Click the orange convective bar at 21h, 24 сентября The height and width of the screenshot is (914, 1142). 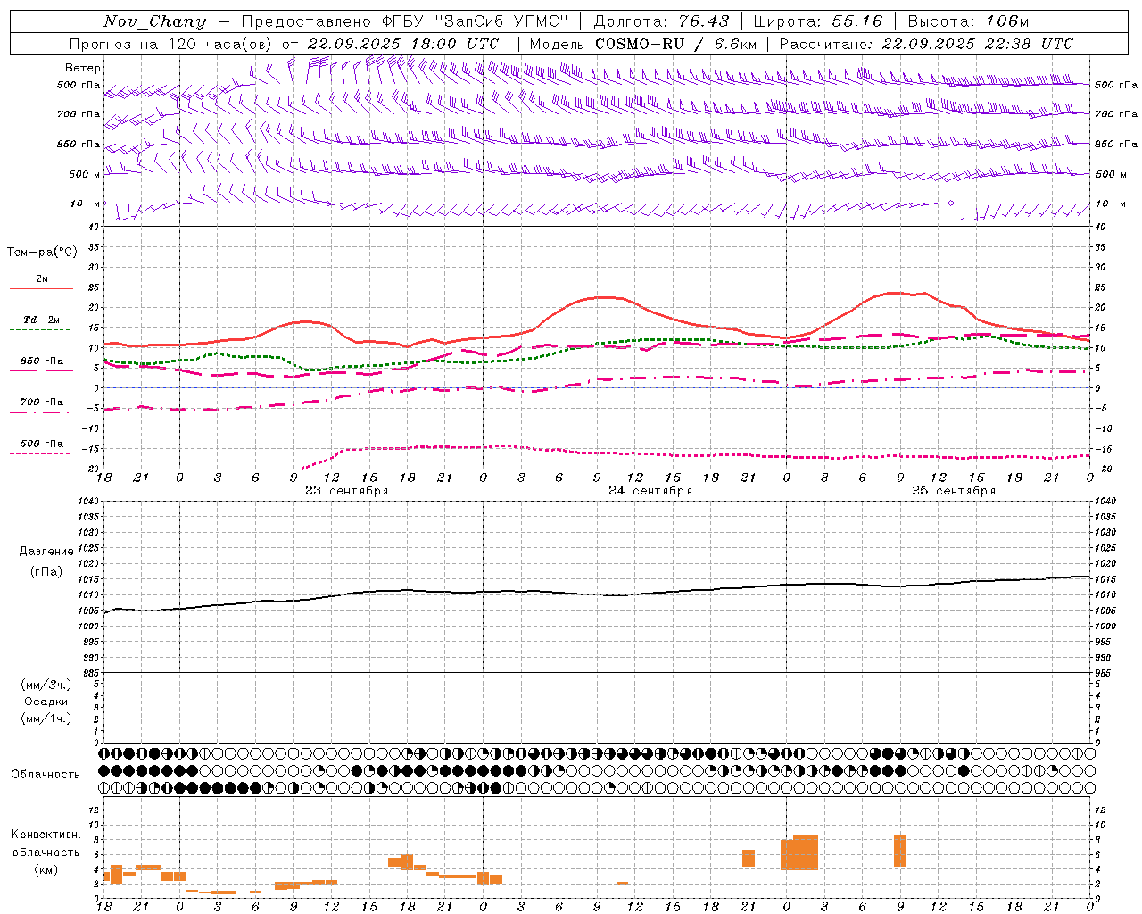click(x=749, y=858)
